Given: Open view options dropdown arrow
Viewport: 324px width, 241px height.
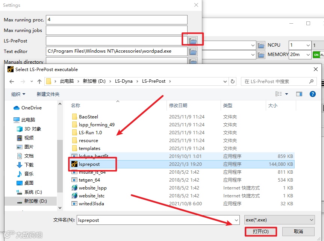Looking at the screenshot, I should (x=286, y=94).
